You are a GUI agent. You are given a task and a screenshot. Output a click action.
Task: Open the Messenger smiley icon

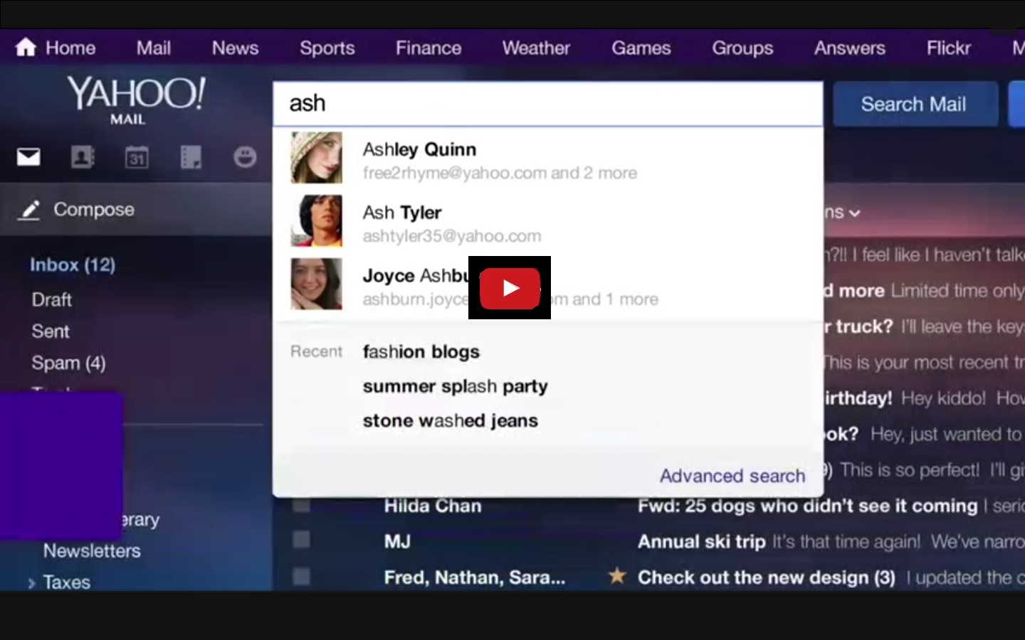[x=244, y=157]
